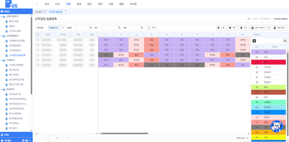Close the 대시보드 tab with its X
The image size is (289, 142).
(45, 11)
